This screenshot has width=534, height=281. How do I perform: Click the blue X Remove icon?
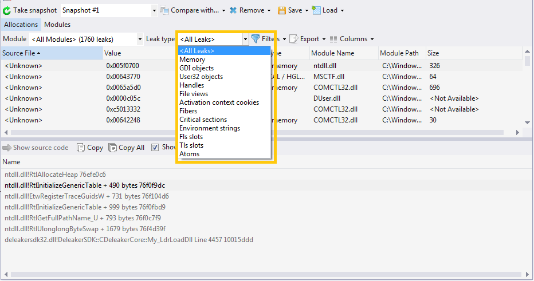tap(233, 10)
